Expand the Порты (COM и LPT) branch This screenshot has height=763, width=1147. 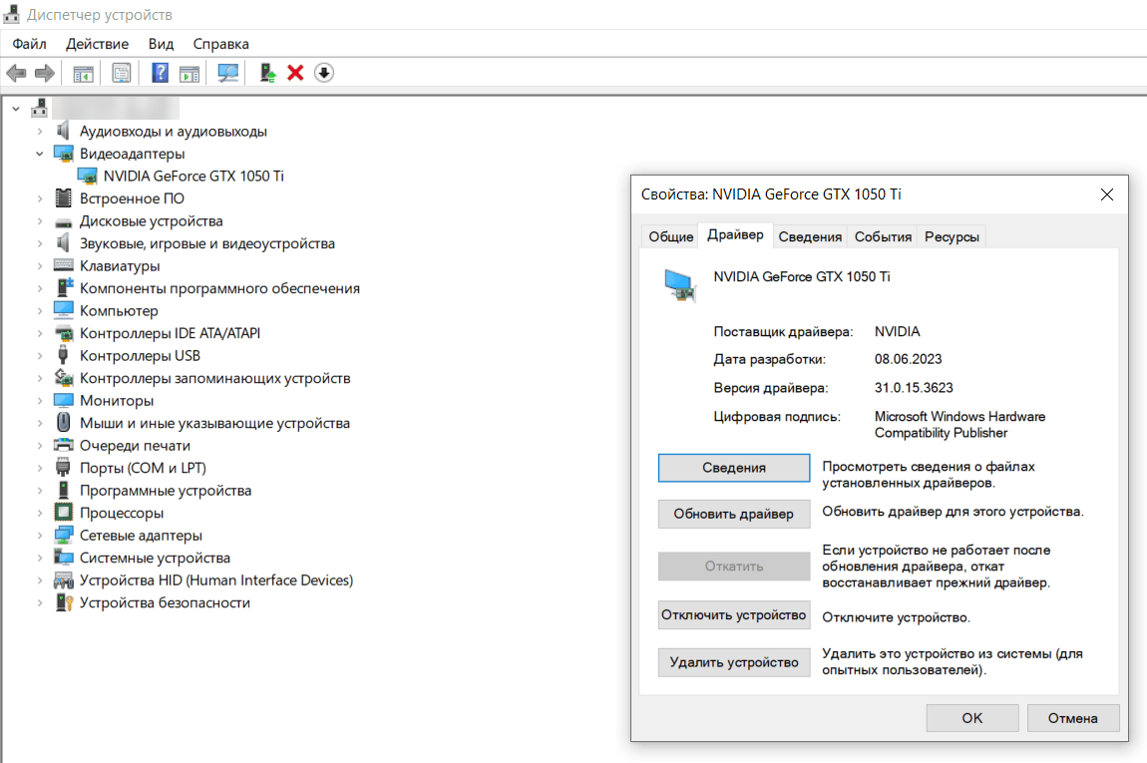[40, 468]
